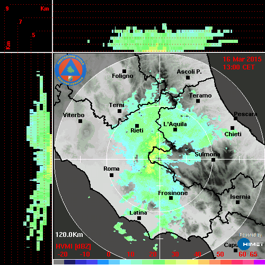Click the Rieti city square marker
Viewport: 265px width, 265px height.
tap(137, 126)
